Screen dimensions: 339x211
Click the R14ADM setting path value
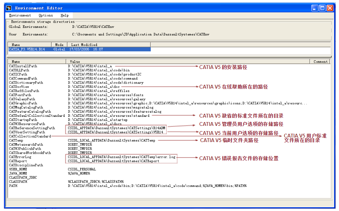pyautogui.click(x=117, y=128)
